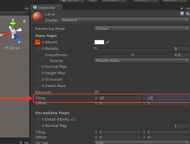
Task: Click the Smoothness slider handle
Action: (x=133, y=55)
